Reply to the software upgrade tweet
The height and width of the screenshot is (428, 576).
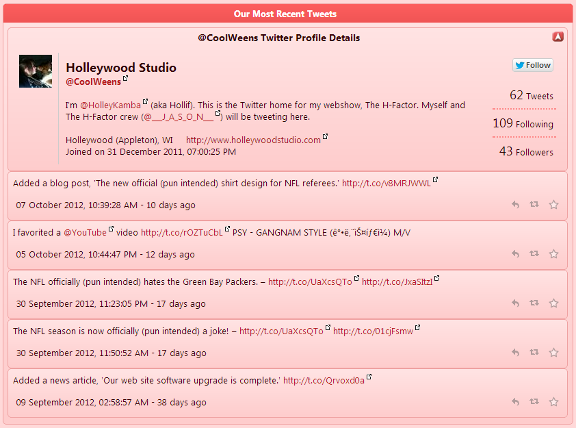515,401
